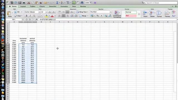Viewport: 178px width, 100px height.
Task: Click the AutoSum sigma icon
Action: [57, 2]
